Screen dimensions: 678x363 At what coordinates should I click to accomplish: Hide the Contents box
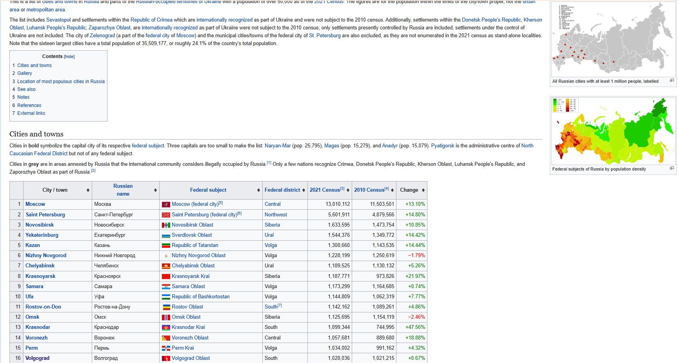point(69,57)
